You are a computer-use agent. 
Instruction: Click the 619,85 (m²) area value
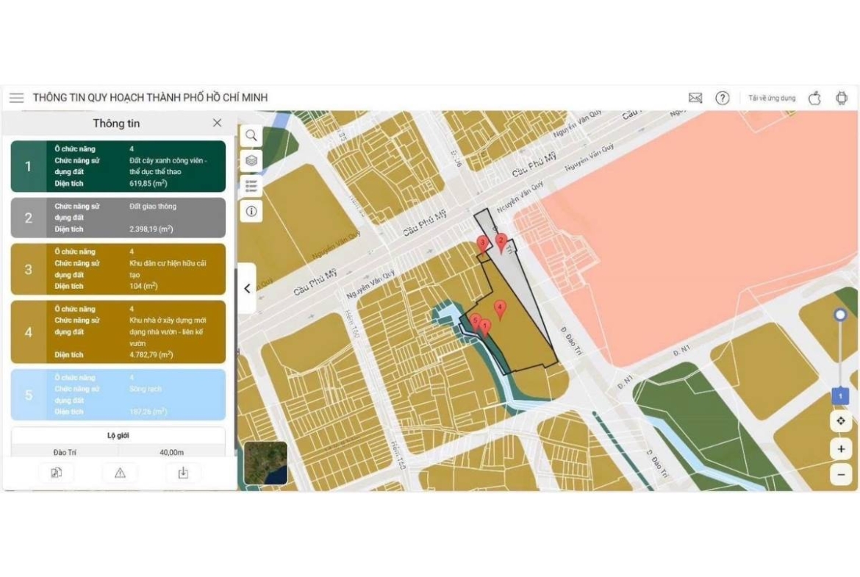[148, 183]
